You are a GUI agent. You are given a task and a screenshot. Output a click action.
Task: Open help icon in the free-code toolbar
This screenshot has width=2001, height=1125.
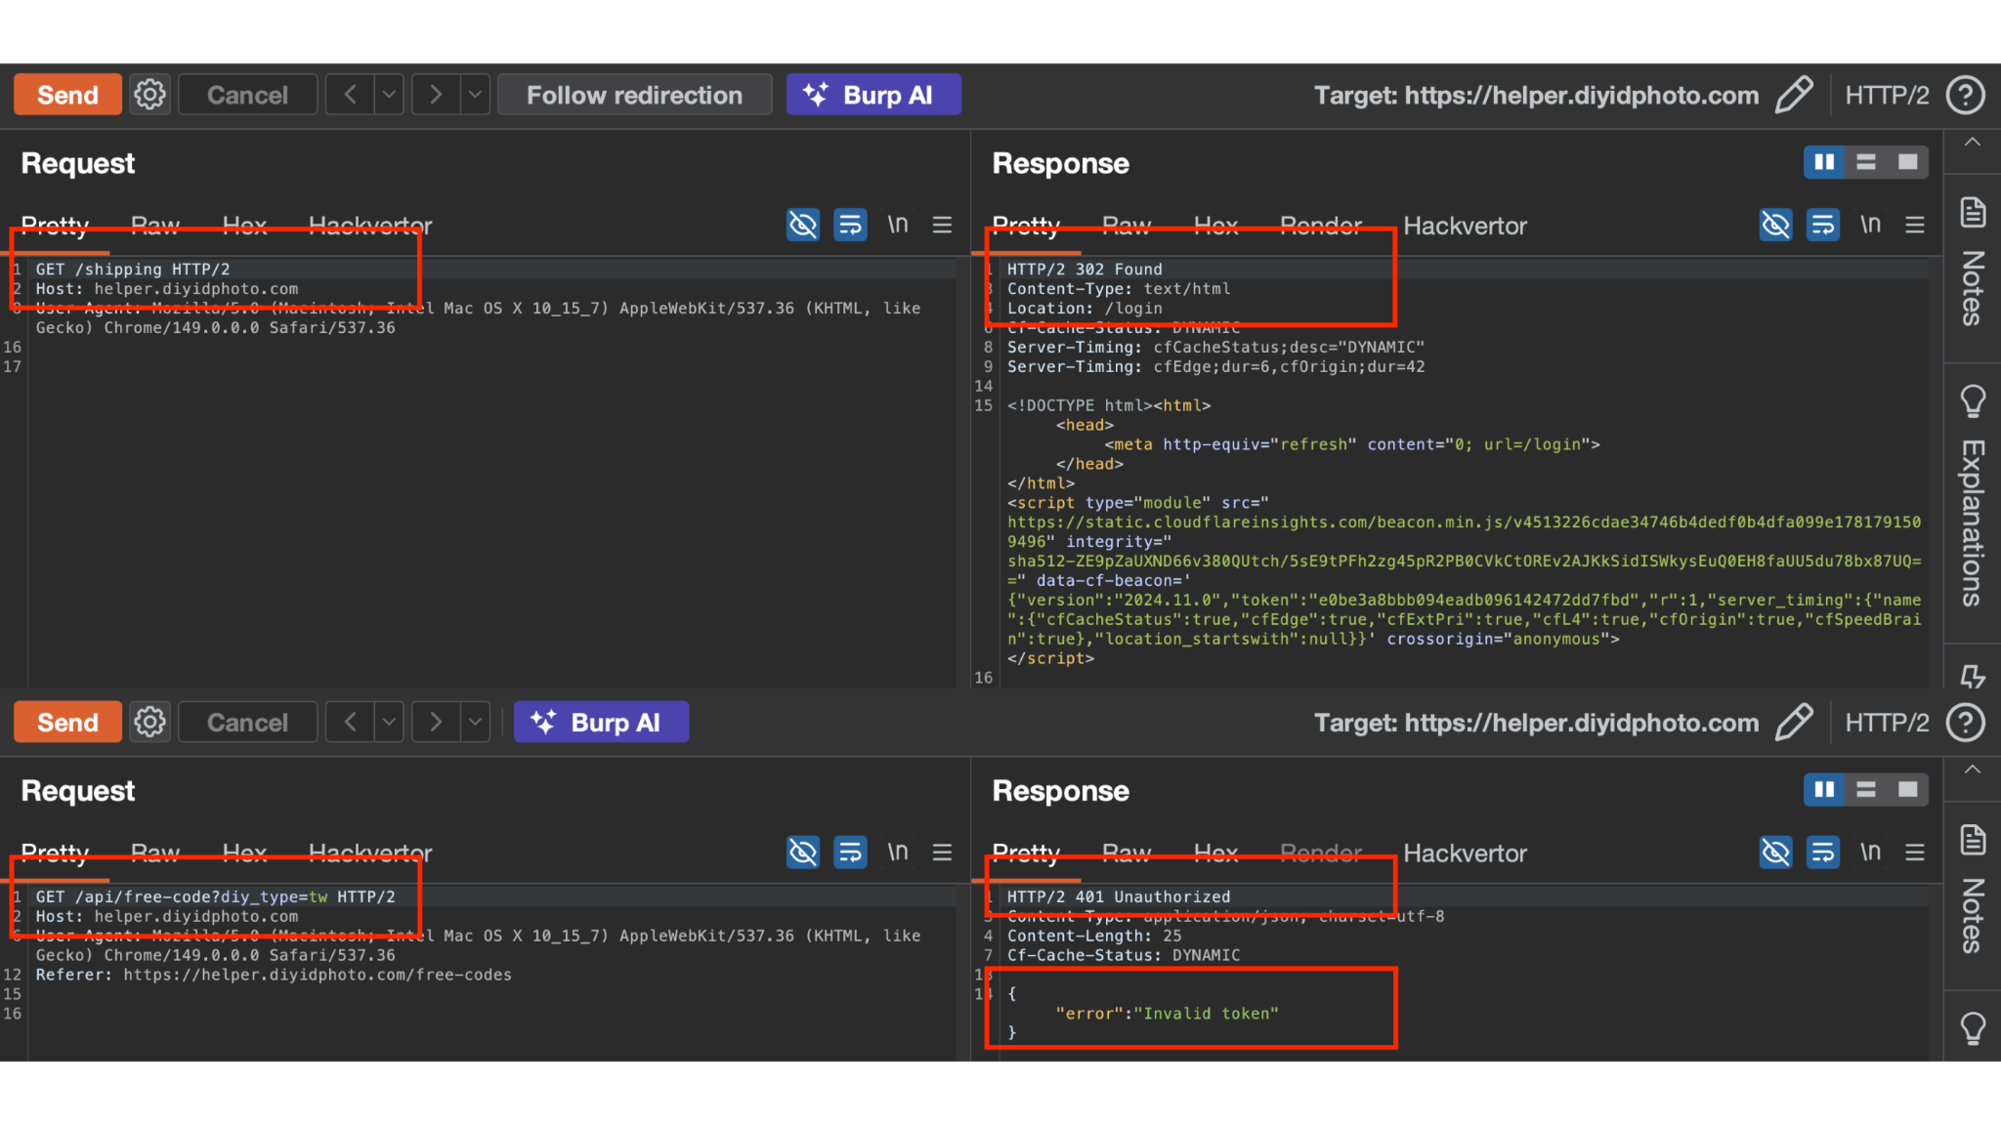tap(1966, 723)
